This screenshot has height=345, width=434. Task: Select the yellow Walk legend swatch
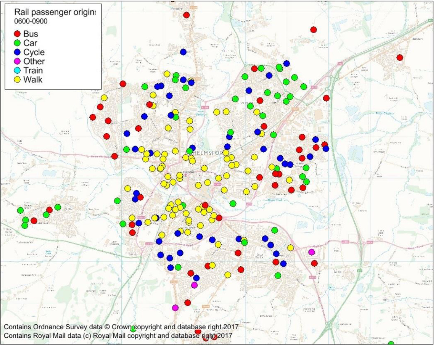[x=16, y=79]
